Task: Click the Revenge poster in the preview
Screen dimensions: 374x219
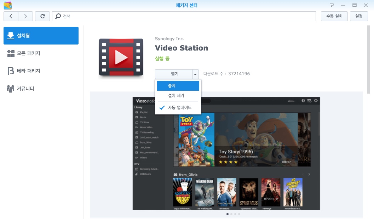Action: tap(271, 193)
